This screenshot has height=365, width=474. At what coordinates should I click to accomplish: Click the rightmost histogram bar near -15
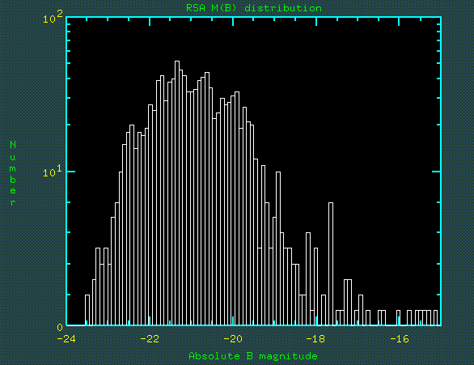(x=436, y=318)
